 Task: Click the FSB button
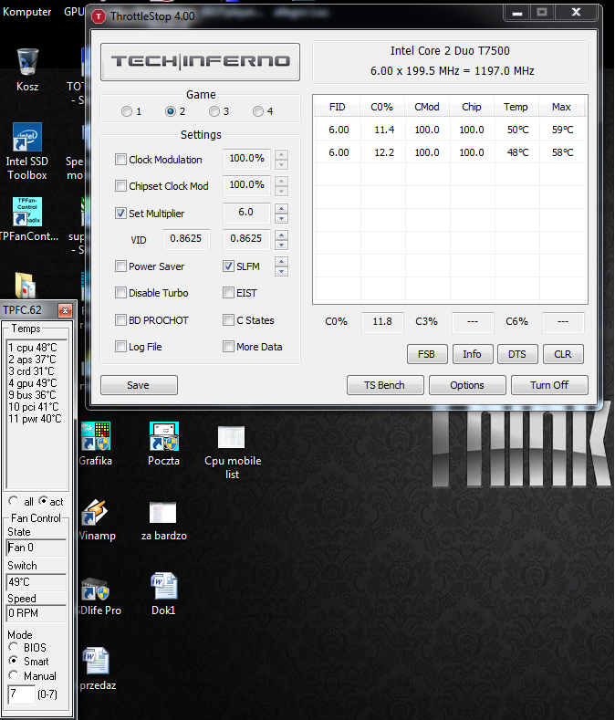coord(427,354)
